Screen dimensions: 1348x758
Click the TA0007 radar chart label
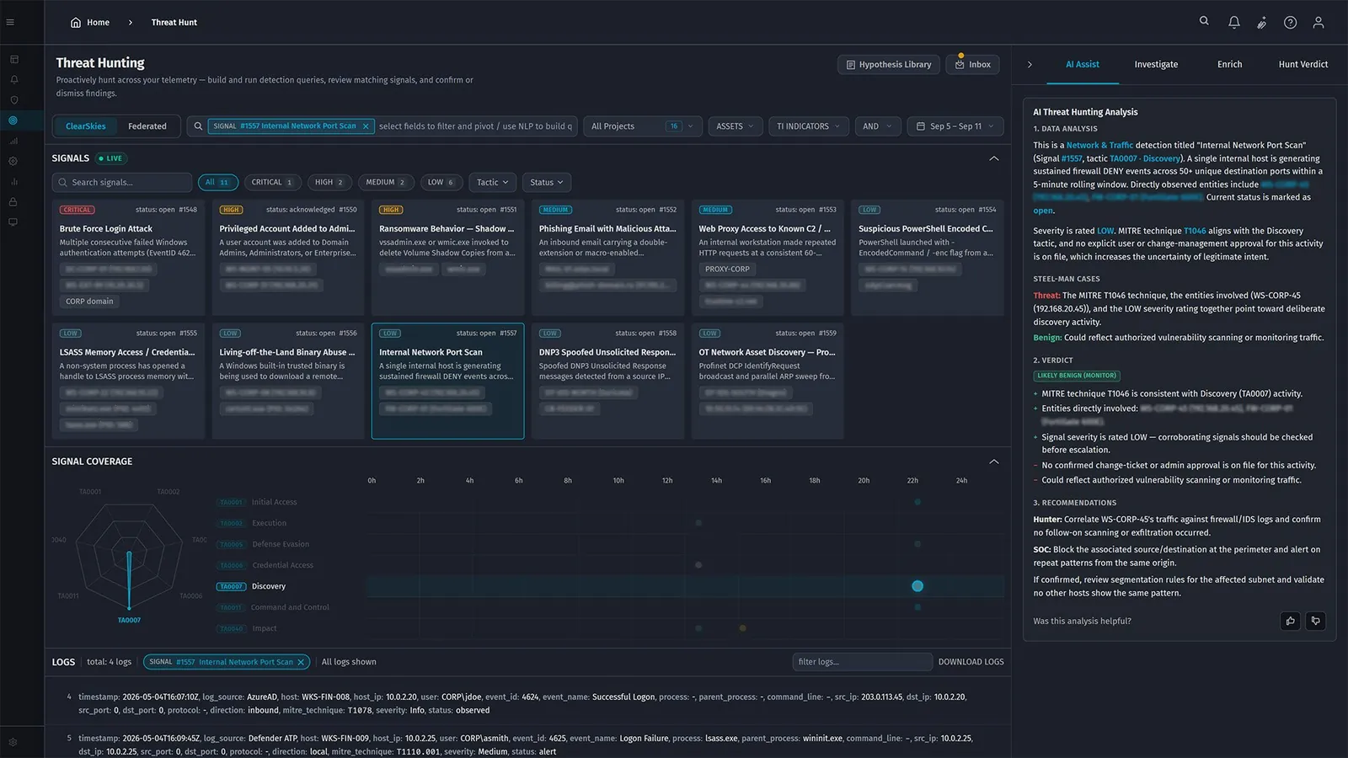click(x=129, y=621)
